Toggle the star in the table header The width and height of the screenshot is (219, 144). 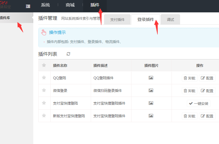(44, 65)
